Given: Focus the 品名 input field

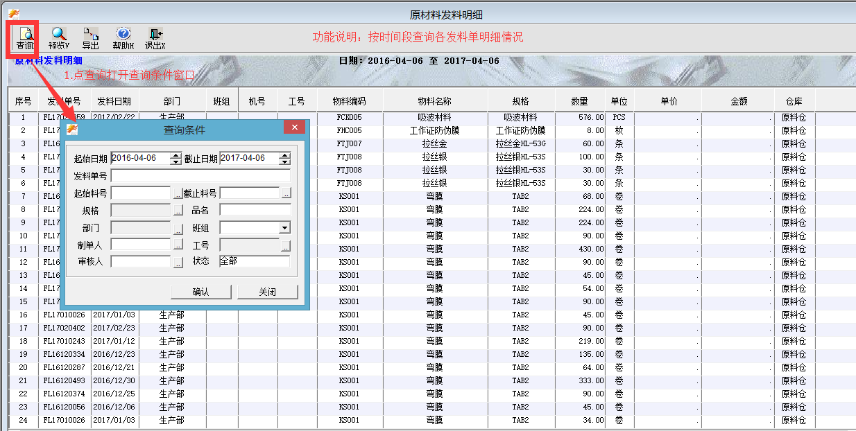Looking at the screenshot, I should (x=255, y=210).
